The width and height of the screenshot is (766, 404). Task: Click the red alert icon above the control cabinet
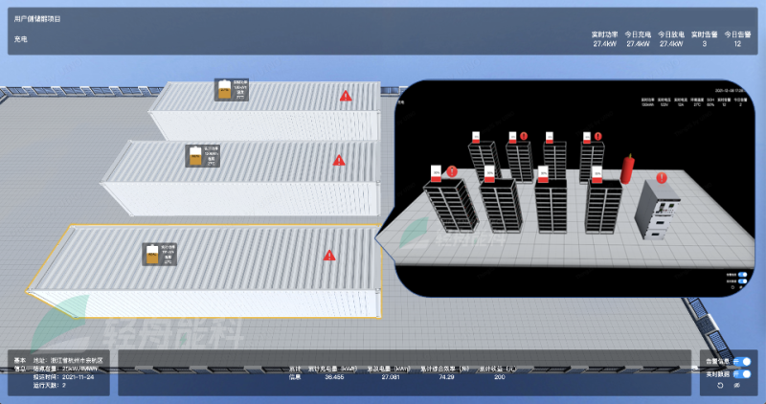tap(662, 176)
